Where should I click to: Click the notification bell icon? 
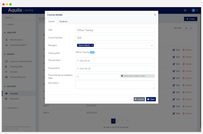185,10
